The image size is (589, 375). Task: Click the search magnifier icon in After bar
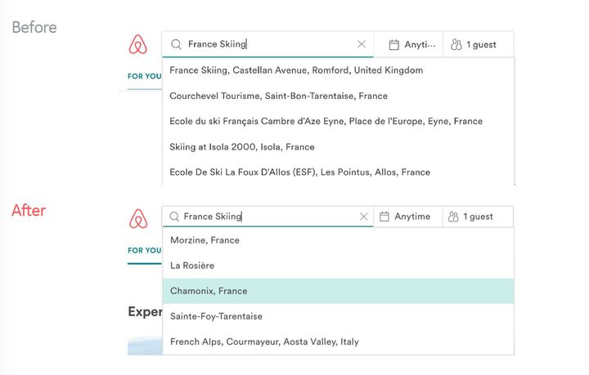(x=173, y=217)
